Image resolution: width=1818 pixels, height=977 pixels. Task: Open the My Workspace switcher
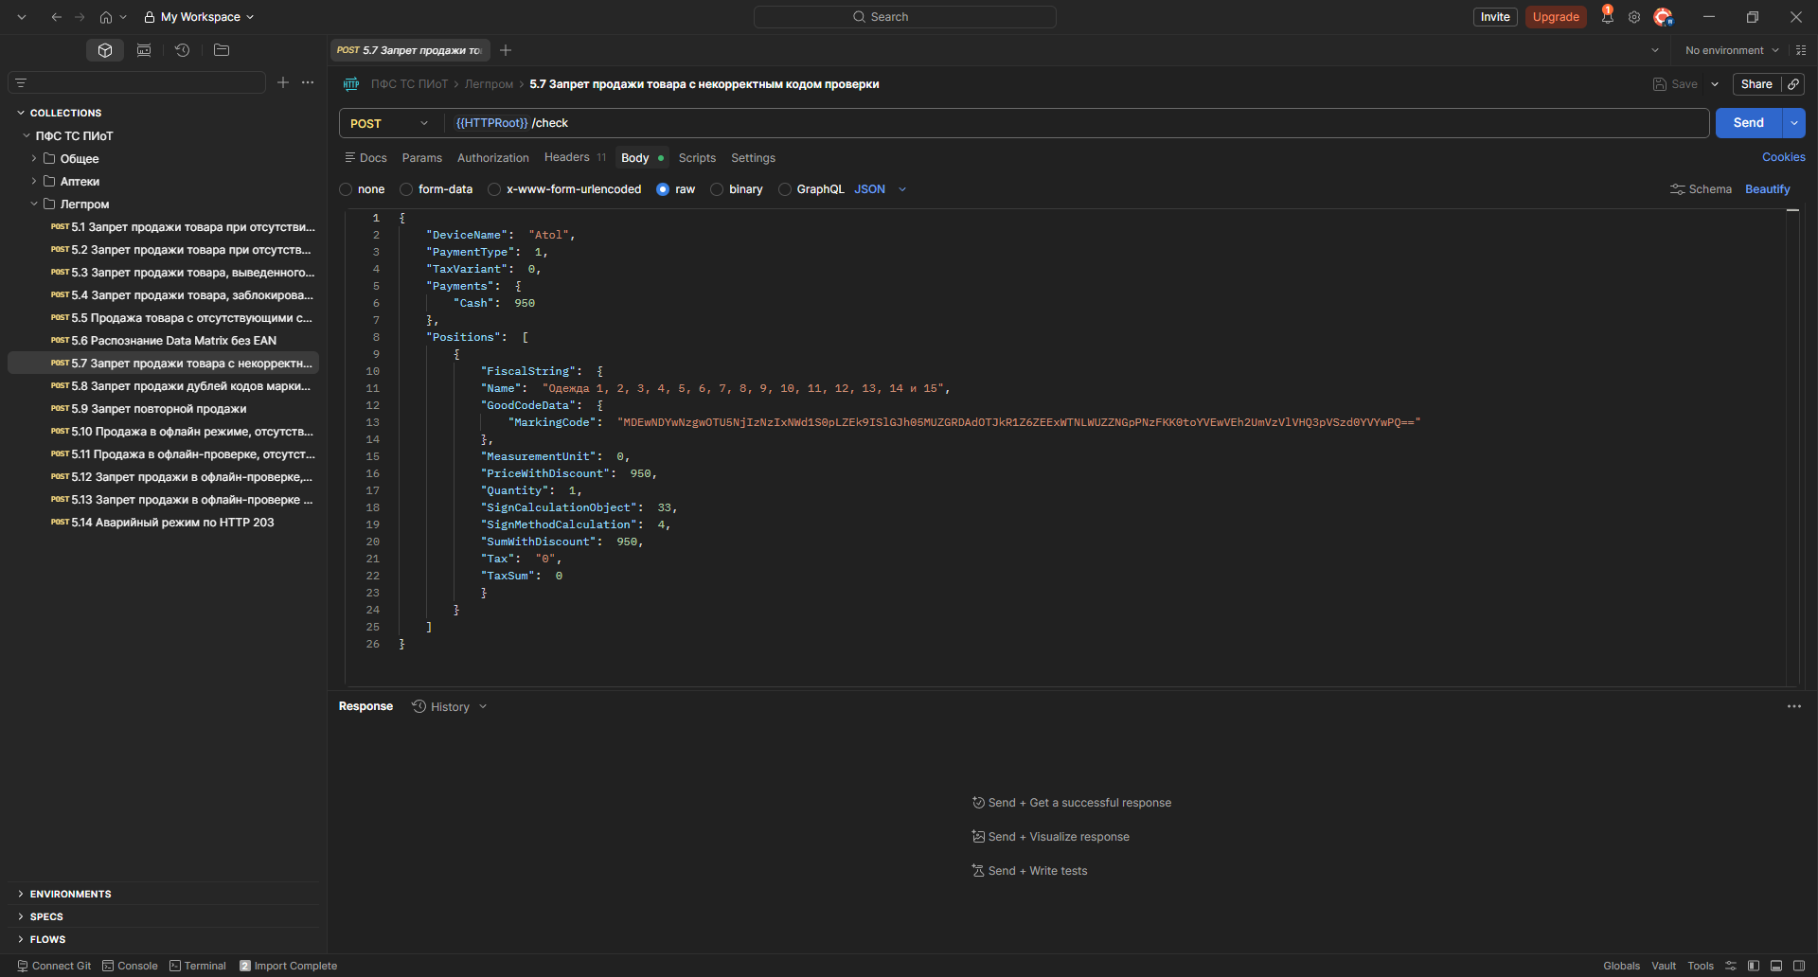(x=199, y=17)
